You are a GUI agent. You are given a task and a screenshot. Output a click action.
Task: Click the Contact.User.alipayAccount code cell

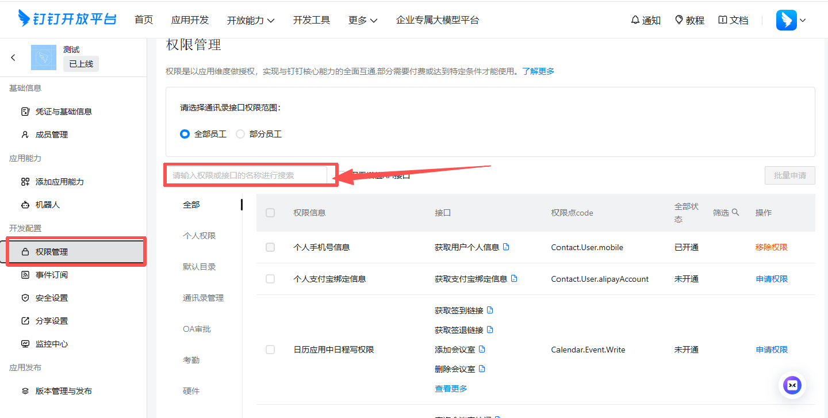tap(600, 279)
